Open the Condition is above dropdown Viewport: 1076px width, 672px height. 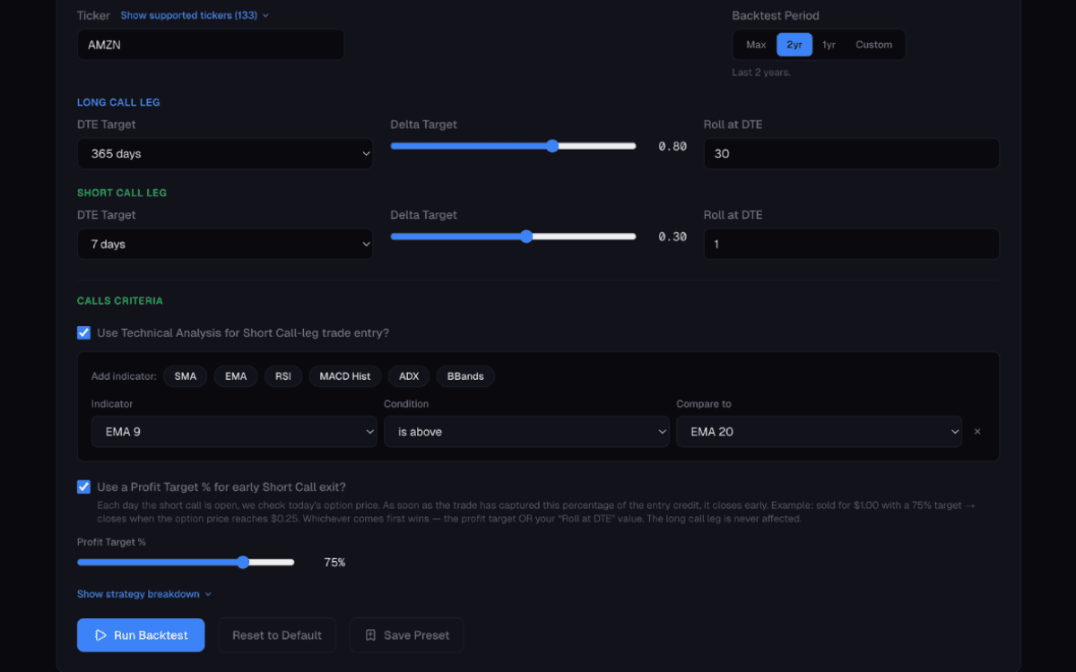tap(526, 432)
